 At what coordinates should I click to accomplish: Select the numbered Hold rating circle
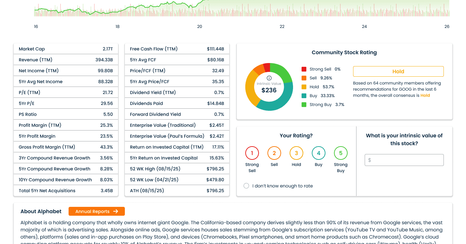(x=296, y=153)
